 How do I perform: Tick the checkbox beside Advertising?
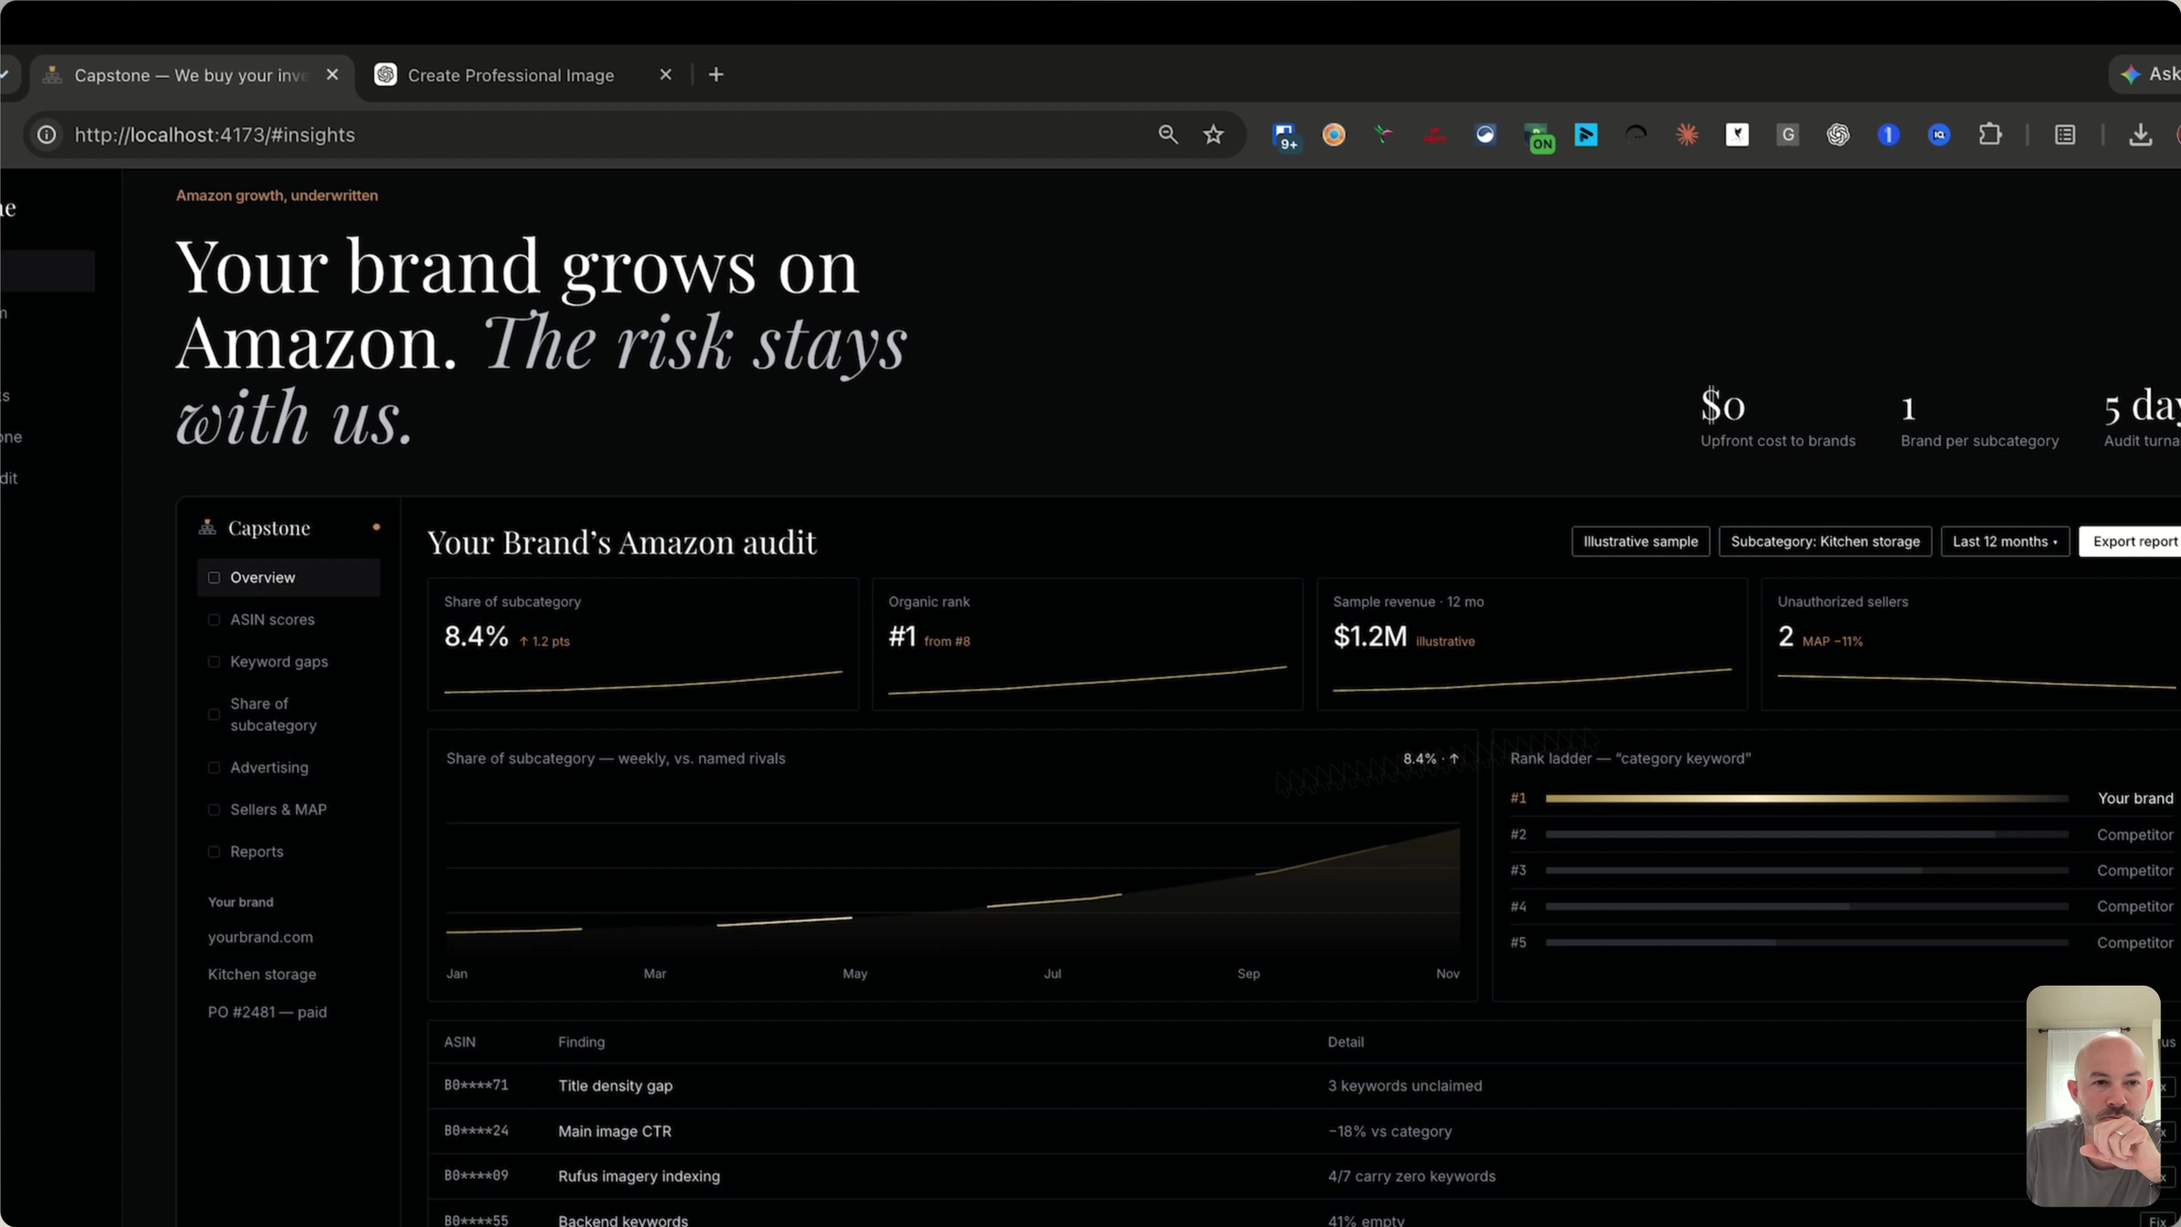pos(214,768)
